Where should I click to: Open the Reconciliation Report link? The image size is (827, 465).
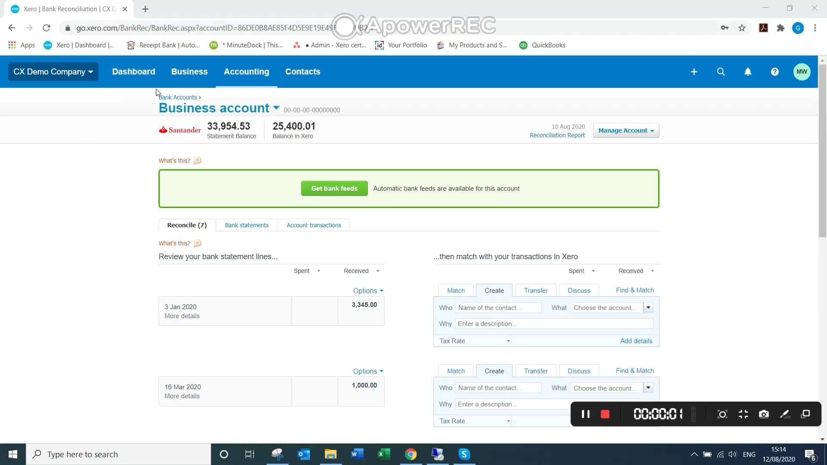pos(557,135)
